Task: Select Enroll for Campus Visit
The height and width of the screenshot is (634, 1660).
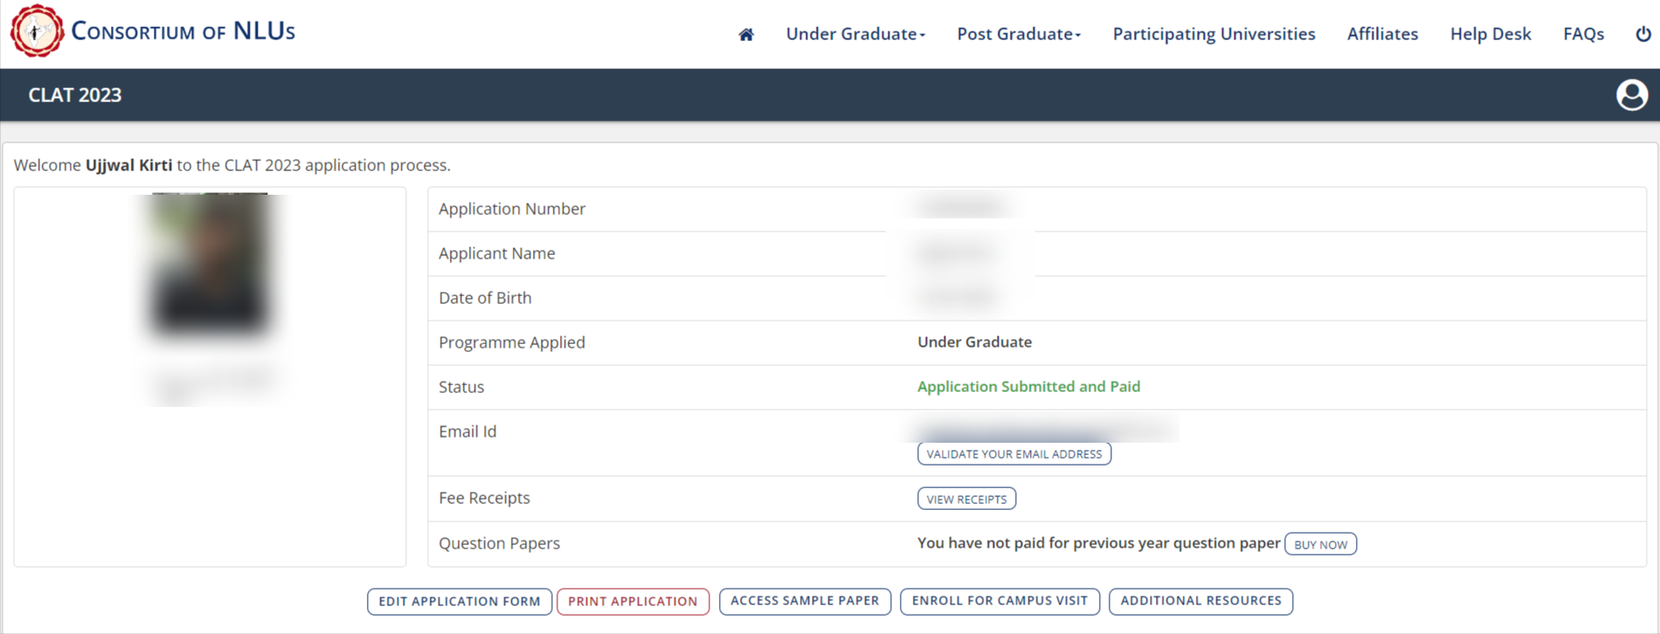Action: (x=999, y=601)
